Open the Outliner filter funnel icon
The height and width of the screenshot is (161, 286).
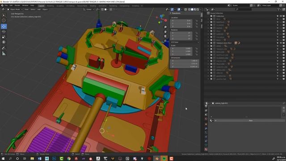(x=278, y=9)
